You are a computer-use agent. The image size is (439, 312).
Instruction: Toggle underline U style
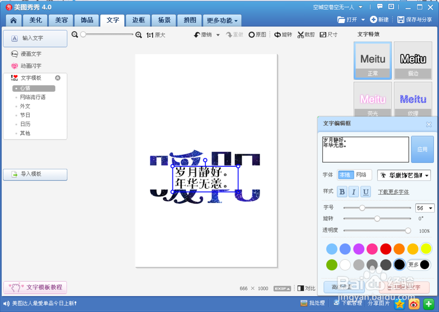tap(366, 192)
